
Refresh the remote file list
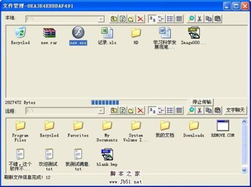point(122,111)
